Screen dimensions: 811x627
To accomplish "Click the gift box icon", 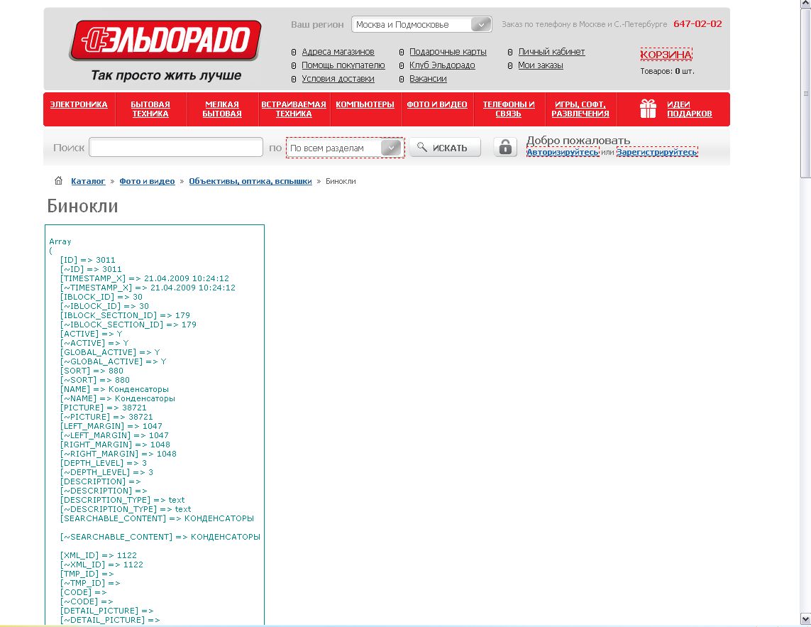I will pos(648,109).
